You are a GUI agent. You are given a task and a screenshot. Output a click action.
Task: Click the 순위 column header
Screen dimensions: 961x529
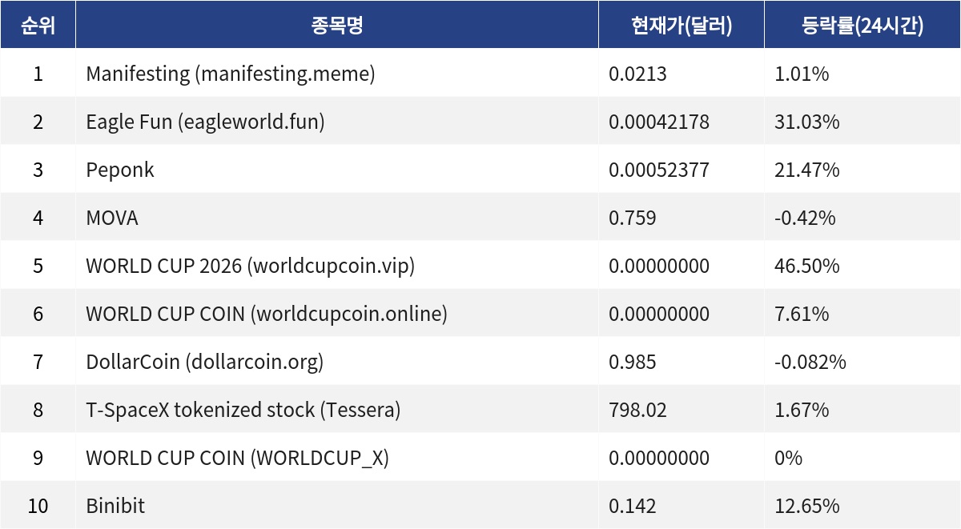(38, 25)
